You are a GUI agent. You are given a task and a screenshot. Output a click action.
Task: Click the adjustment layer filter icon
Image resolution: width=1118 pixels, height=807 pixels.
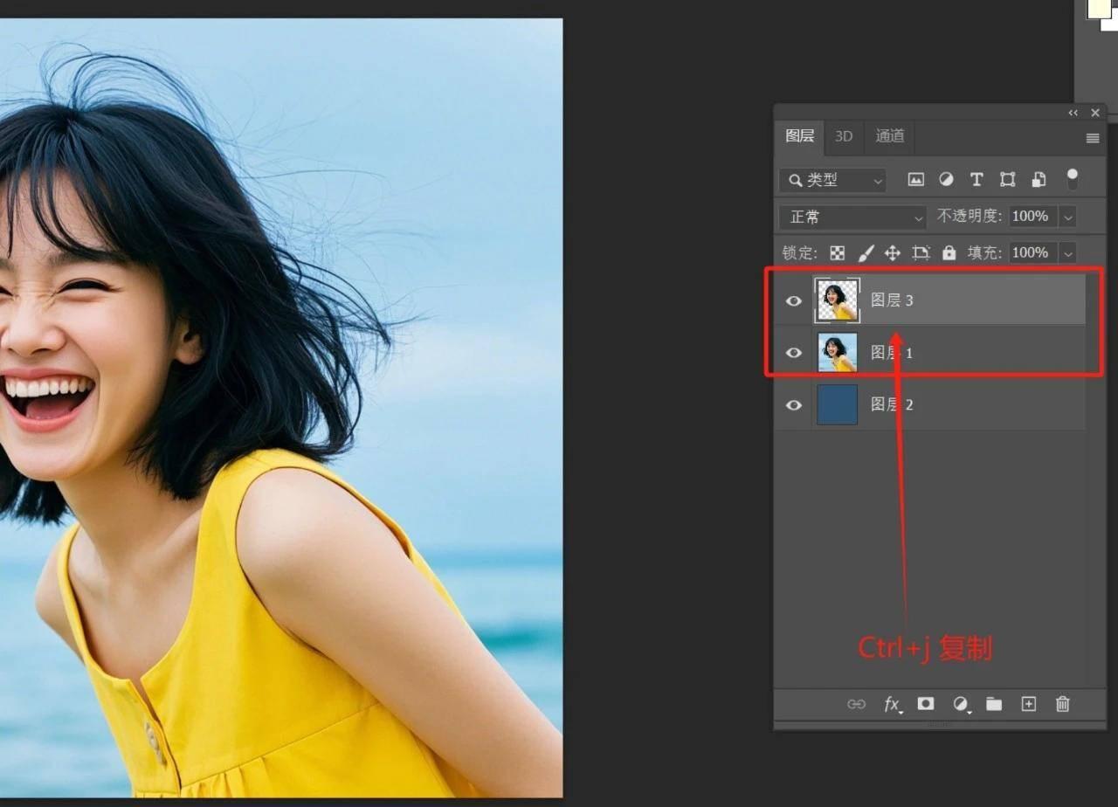pos(946,180)
